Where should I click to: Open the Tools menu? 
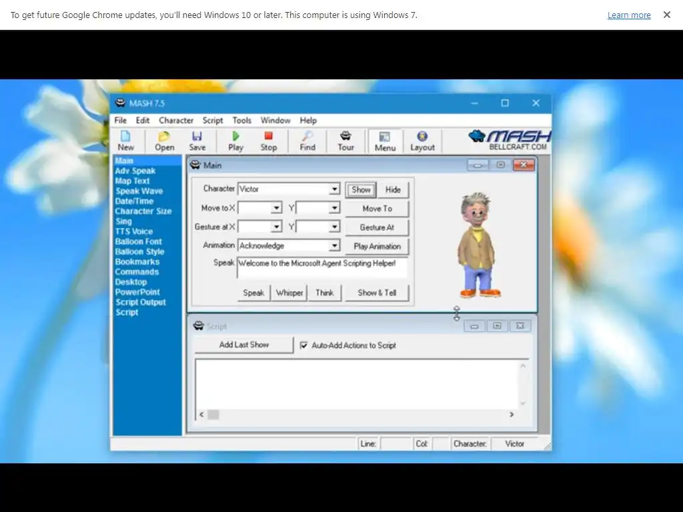241,120
